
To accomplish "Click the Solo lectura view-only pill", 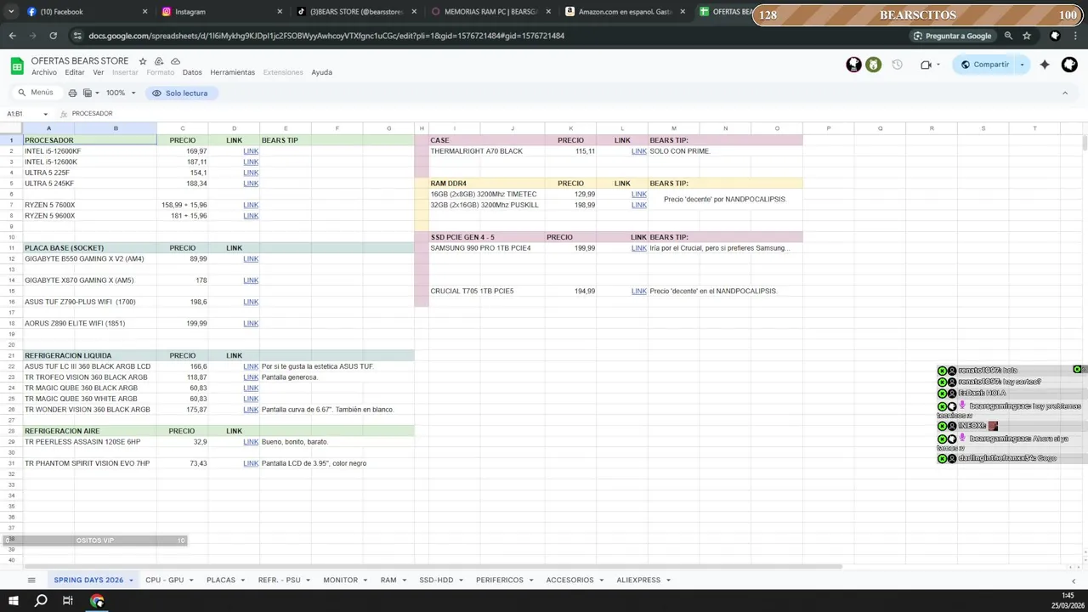I will 179,93.
